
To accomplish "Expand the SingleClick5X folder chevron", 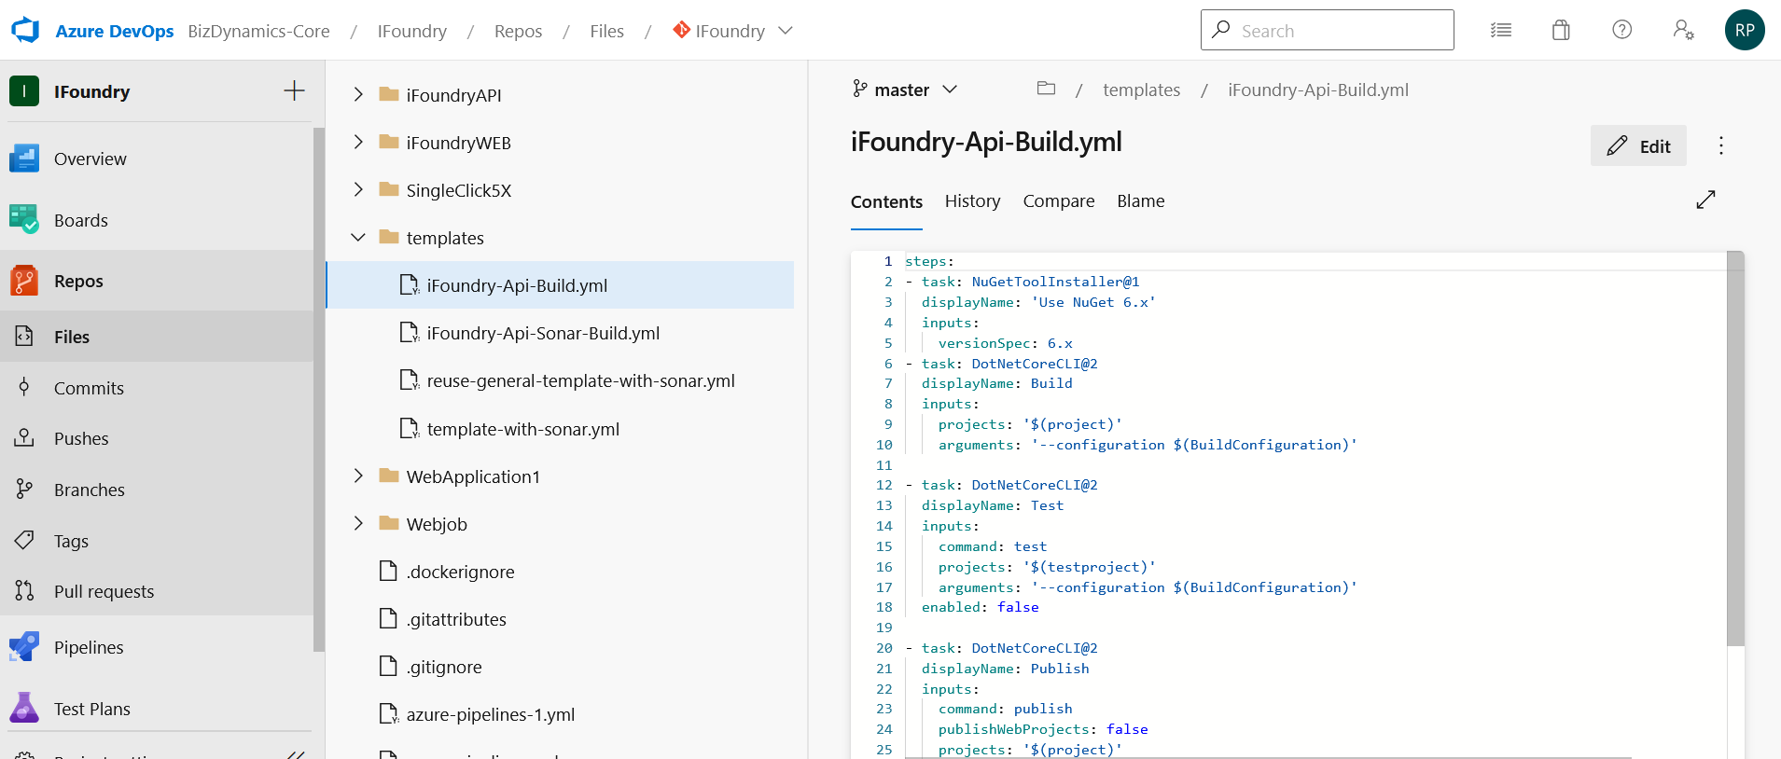I will 358,189.
